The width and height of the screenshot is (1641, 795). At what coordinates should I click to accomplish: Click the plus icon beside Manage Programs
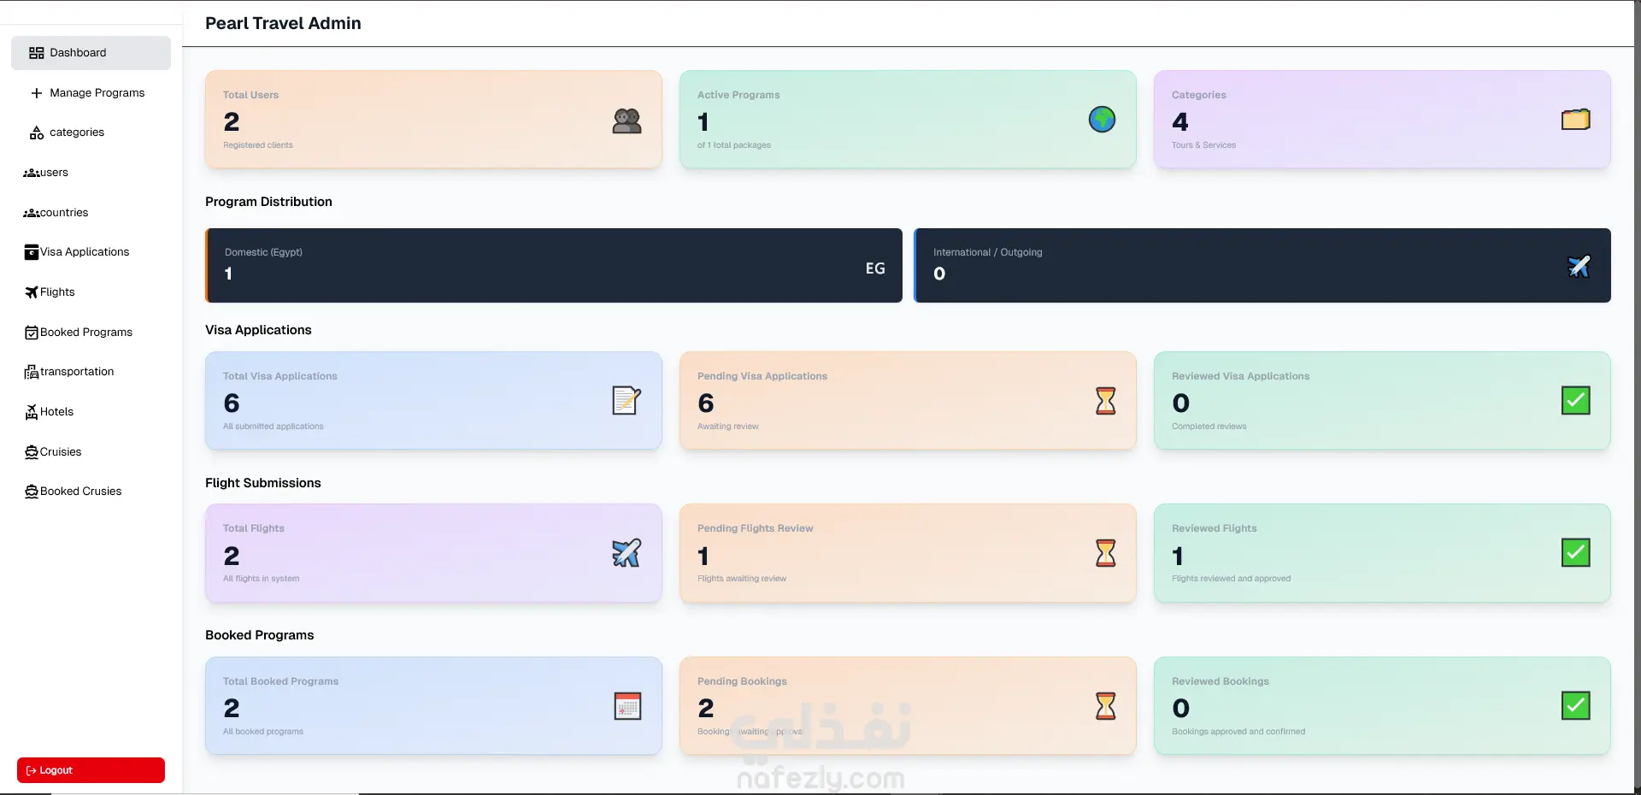36,93
